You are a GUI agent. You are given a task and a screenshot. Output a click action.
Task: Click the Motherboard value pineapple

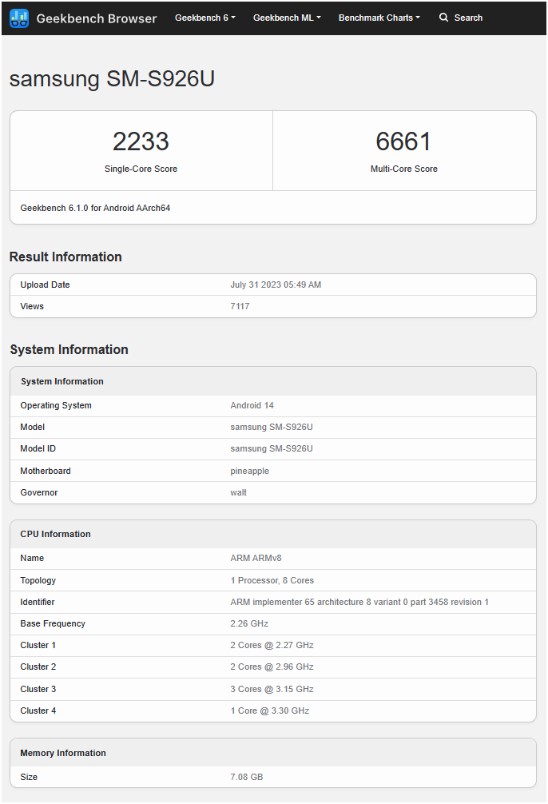tap(250, 471)
